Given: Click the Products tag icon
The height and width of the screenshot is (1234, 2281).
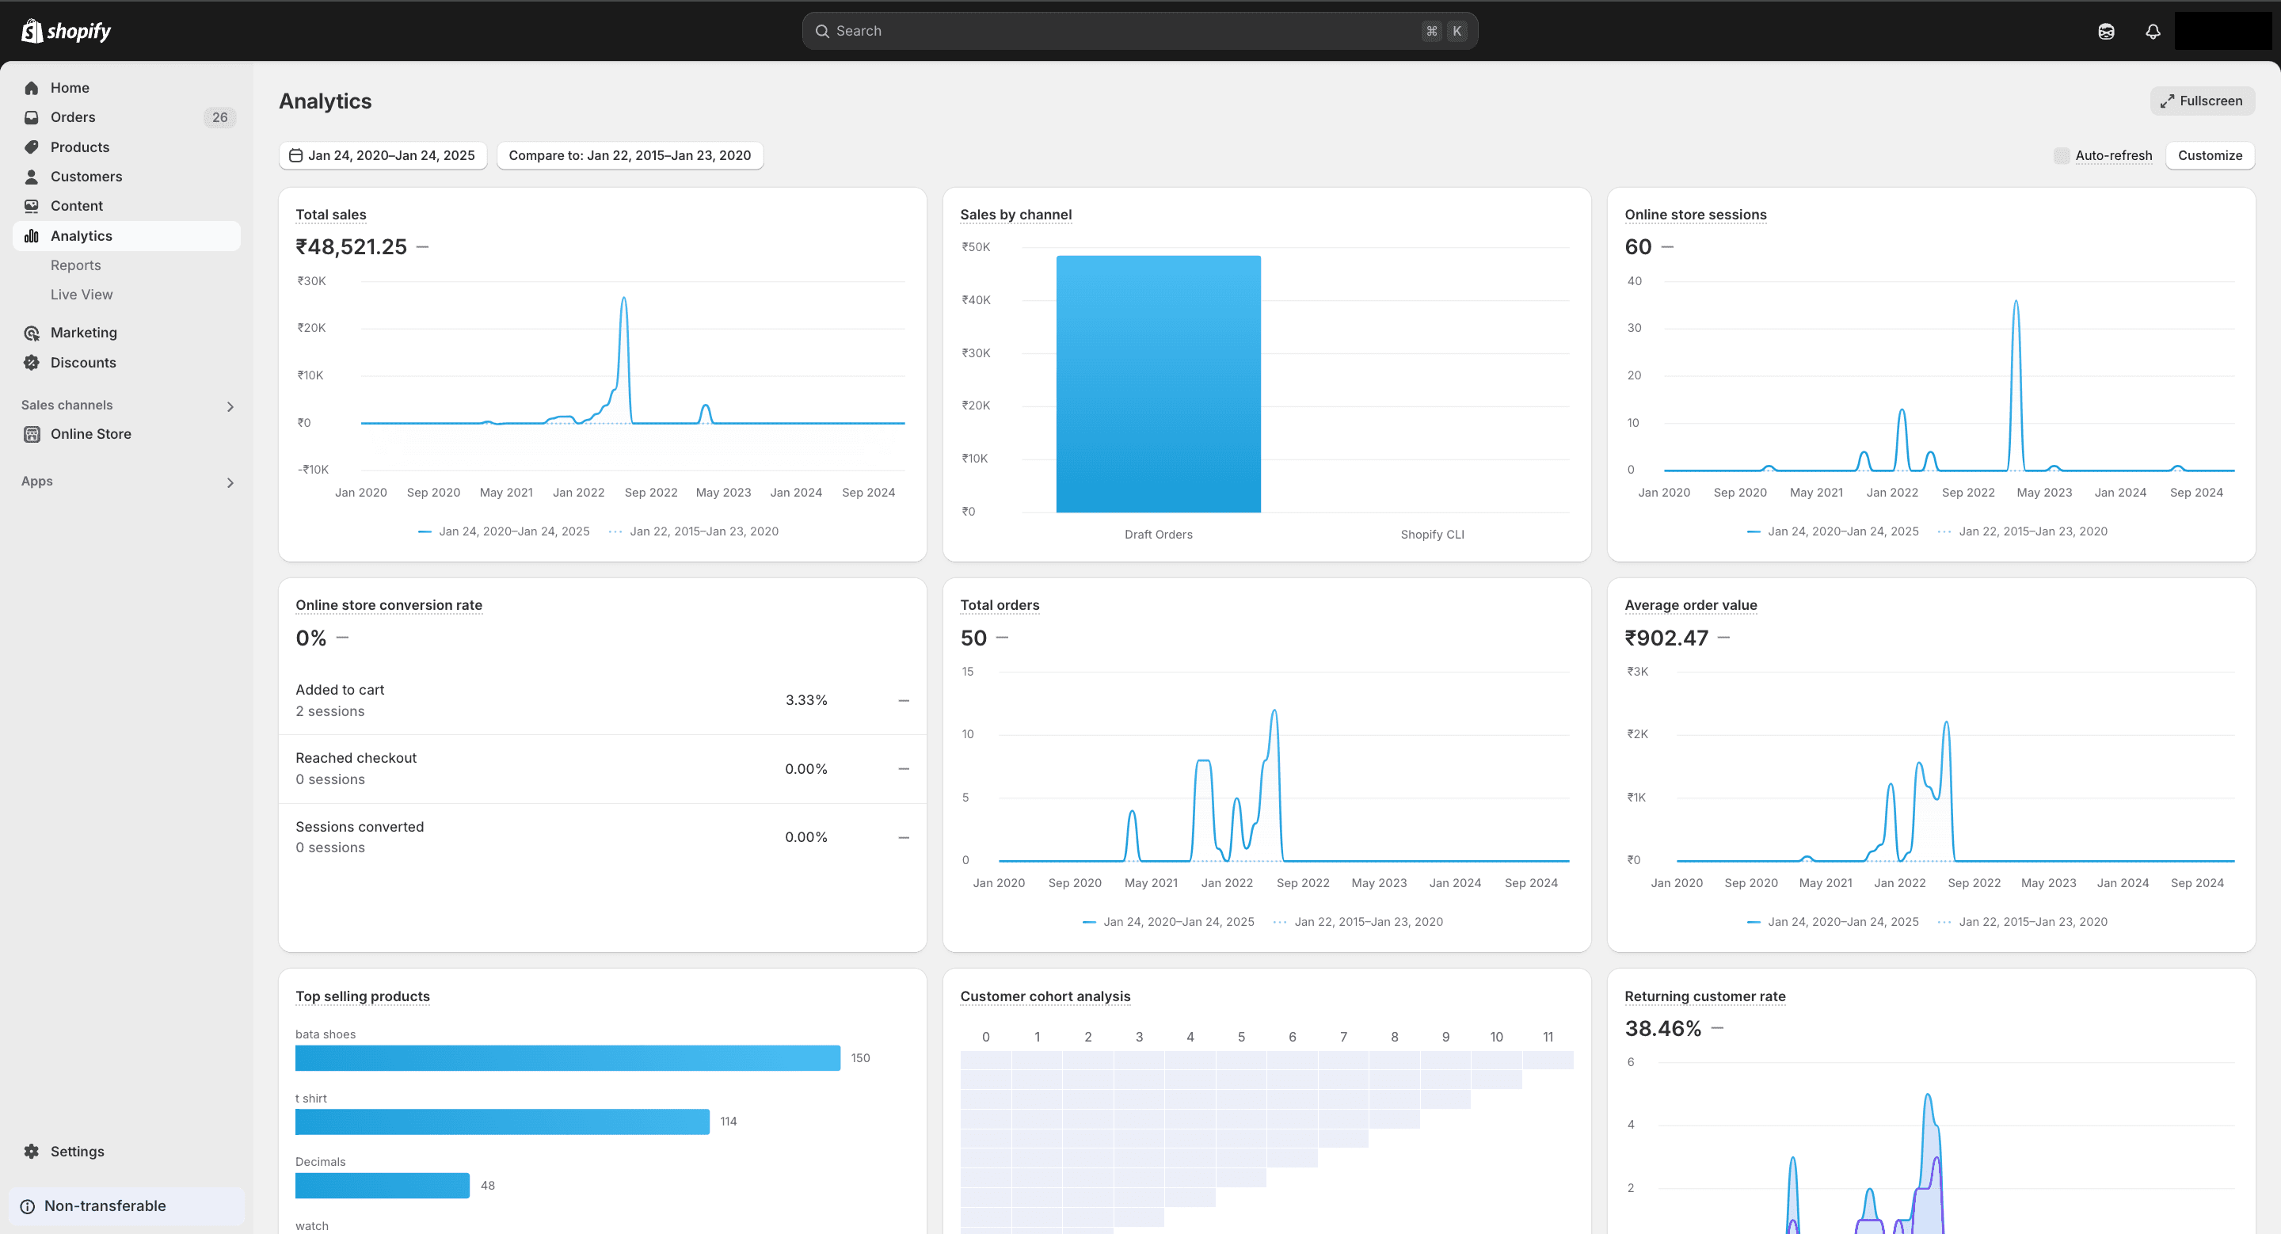Looking at the screenshot, I should coord(32,147).
